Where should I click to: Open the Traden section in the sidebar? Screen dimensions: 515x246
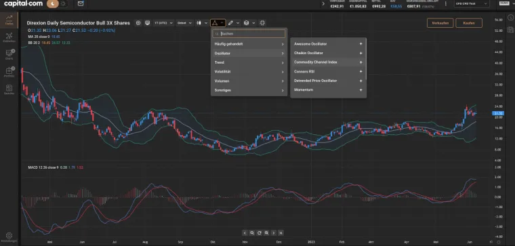coord(9,20)
